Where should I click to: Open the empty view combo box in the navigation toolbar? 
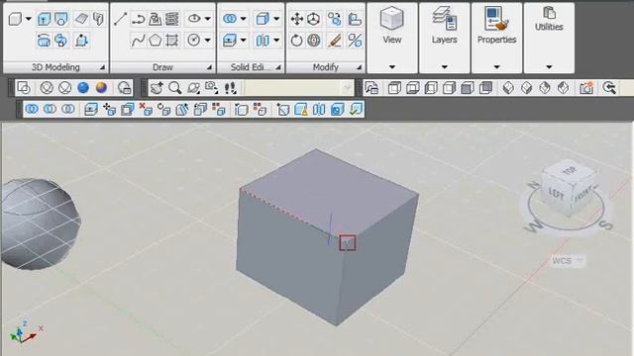(298, 88)
